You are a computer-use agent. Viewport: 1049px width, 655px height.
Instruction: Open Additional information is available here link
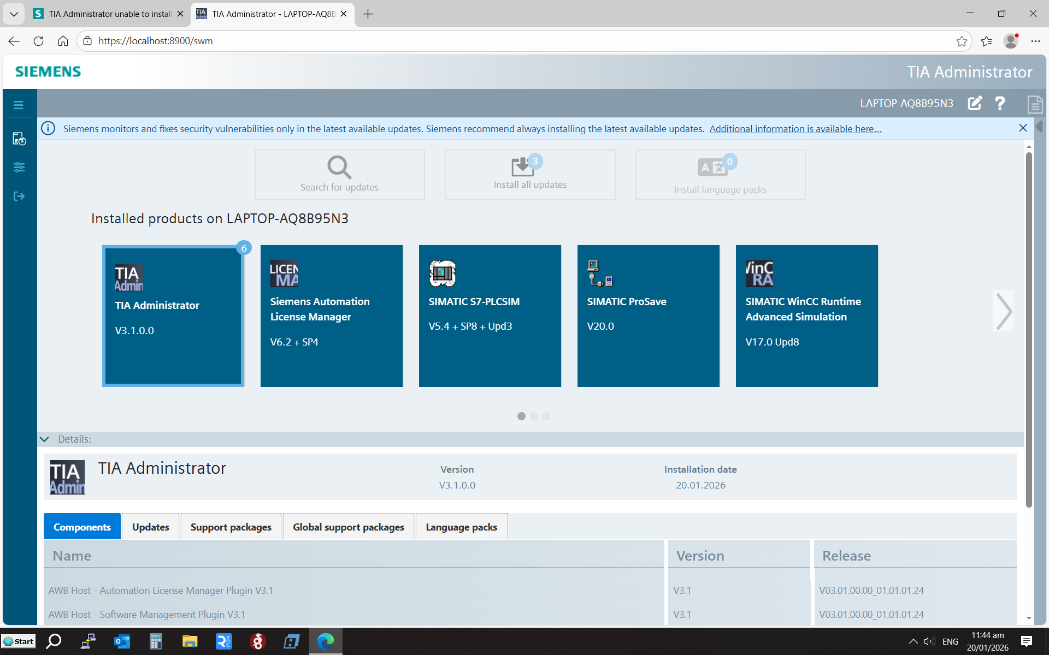point(795,129)
